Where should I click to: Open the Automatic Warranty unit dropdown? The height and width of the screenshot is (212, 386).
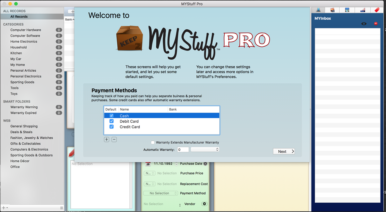(x=205, y=149)
